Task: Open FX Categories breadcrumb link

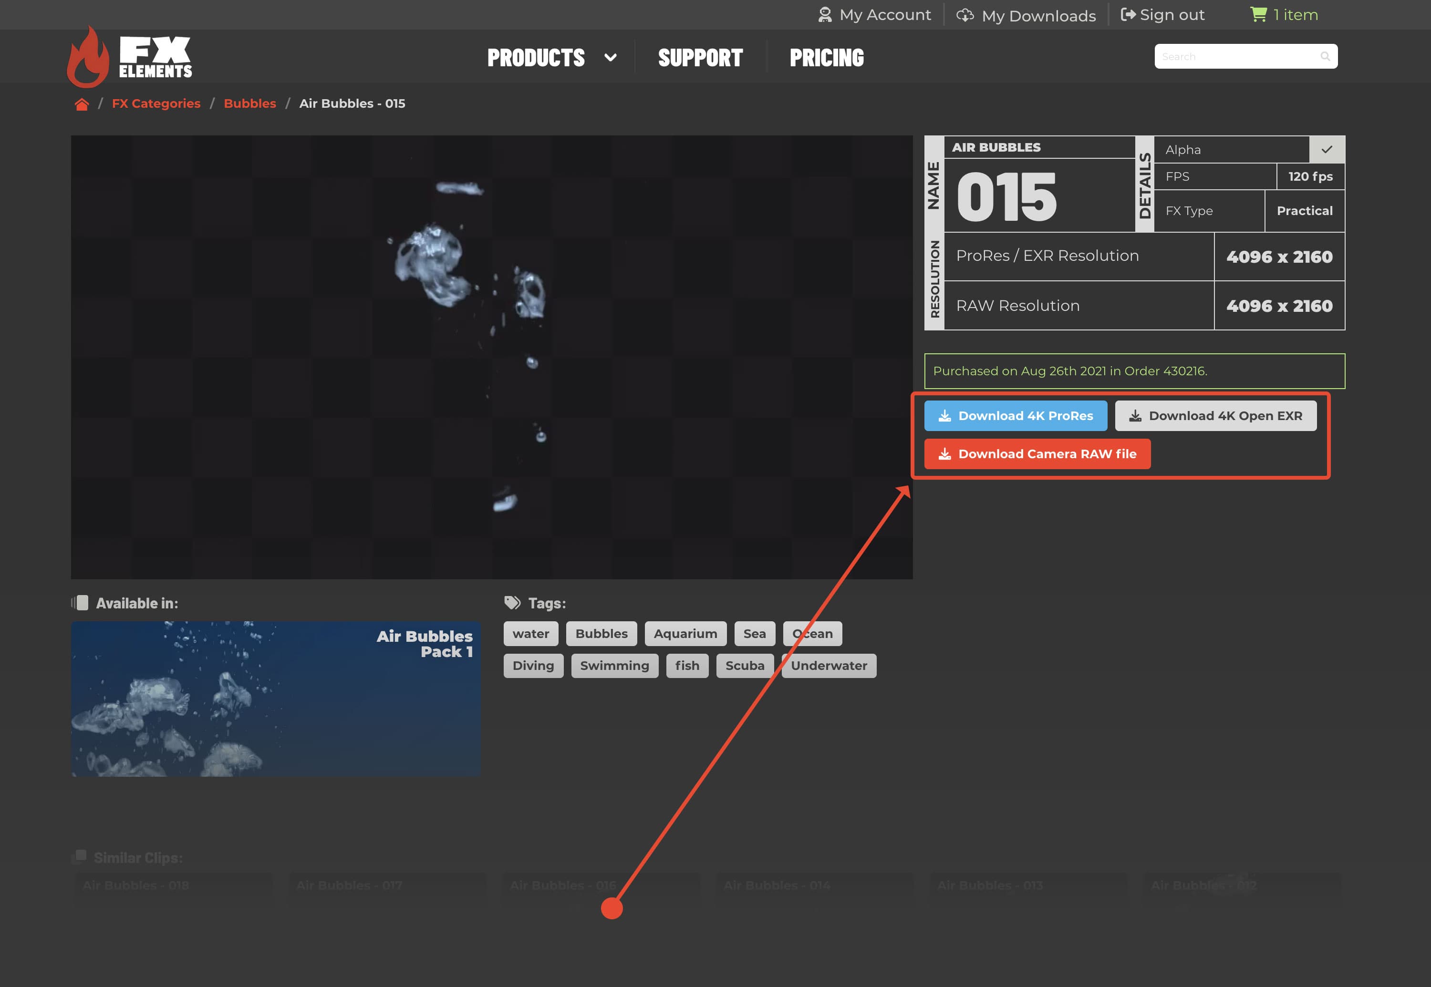Action: click(x=156, y=103)
